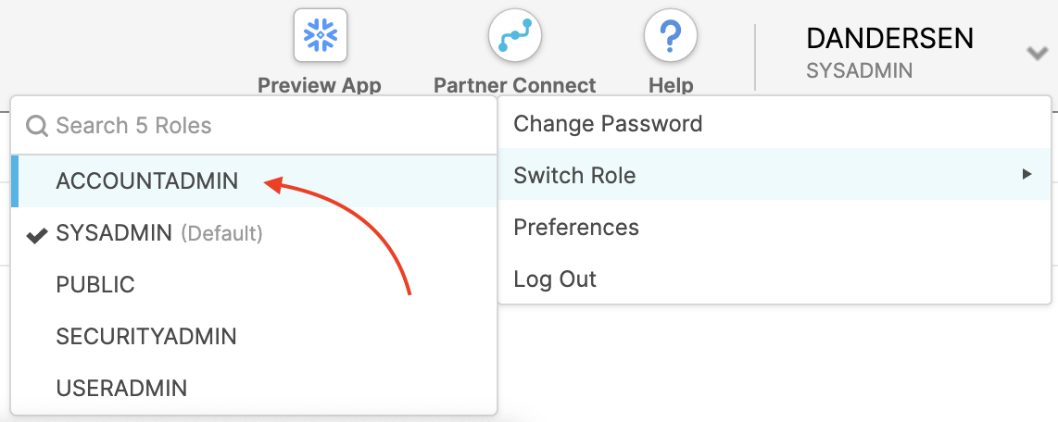
Task: Click the Snowflake Preview App icon
Action: (320, 36)
